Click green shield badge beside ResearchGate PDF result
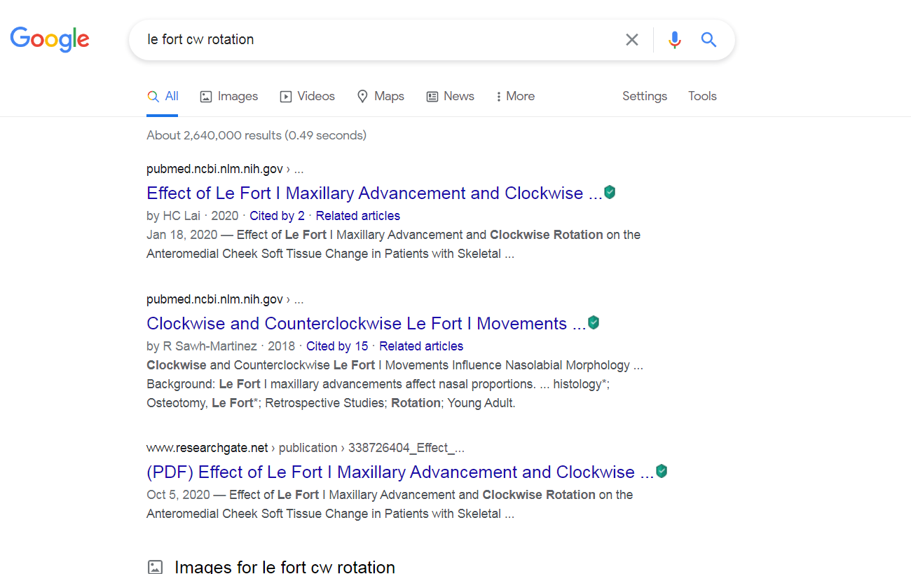This screenshot has height=574, width=911. pos(662,471)
